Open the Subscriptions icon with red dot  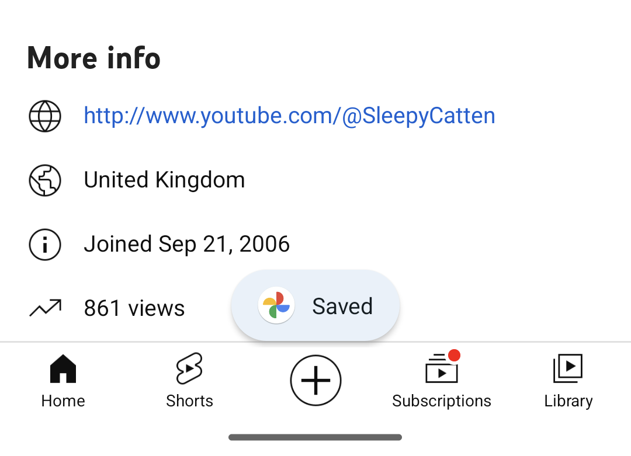tap(442, 369)
